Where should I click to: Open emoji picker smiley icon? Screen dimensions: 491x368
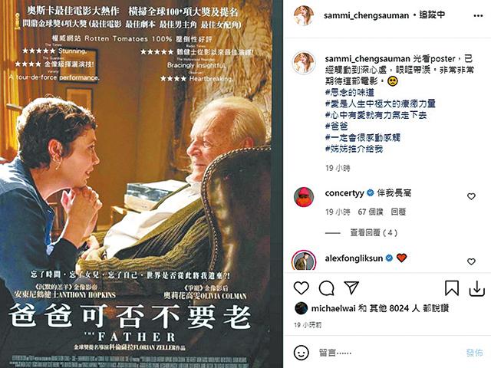coord(302,353)
